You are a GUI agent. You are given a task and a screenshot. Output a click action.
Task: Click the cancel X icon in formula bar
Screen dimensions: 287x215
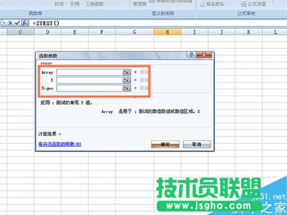pos(10,23)
